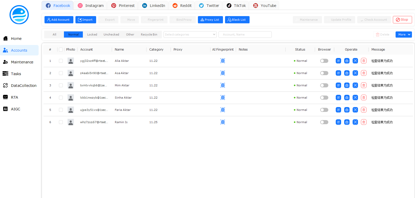The image size is (415, 198).
Task: Click the red delete icon for Asa Aktar
Action: point(364,73)
